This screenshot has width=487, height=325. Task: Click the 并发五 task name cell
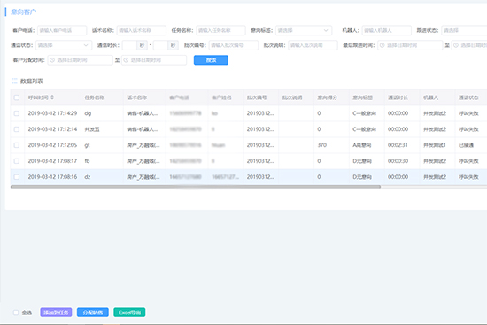pyautogui.click(x=92, y=129)
